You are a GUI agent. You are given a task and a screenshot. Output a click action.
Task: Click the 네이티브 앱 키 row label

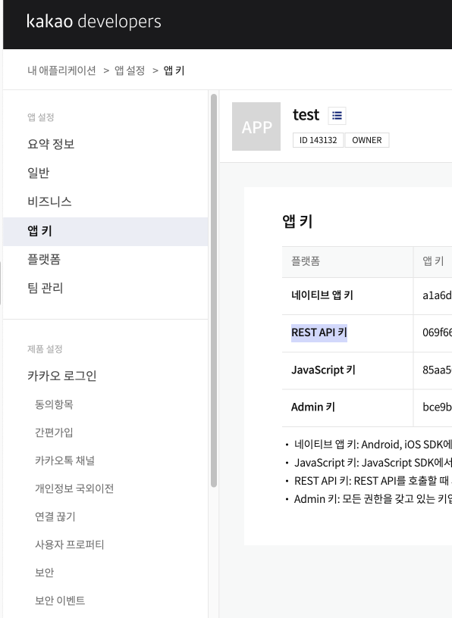point(322,295)
